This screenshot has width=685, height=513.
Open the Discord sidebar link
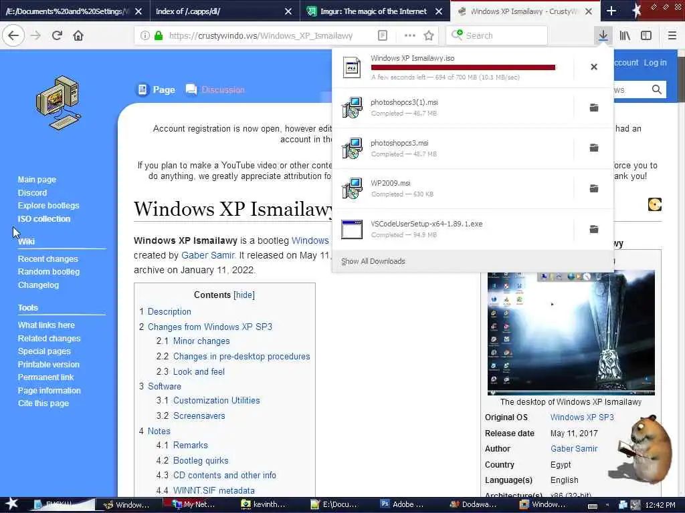point(32,192)
